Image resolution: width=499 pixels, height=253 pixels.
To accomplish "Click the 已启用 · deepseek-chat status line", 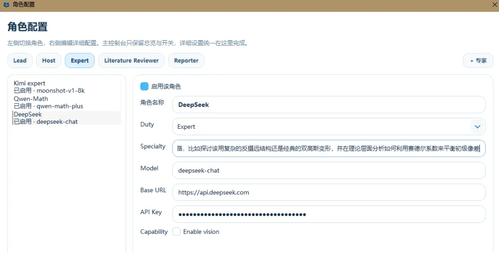I will 46,121.
